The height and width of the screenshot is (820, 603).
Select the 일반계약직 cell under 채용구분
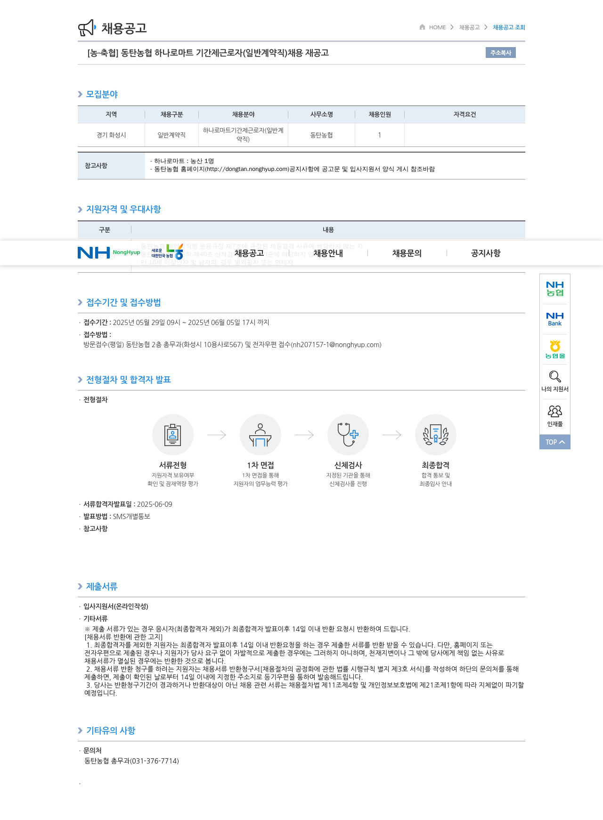[x=171, y=135]
